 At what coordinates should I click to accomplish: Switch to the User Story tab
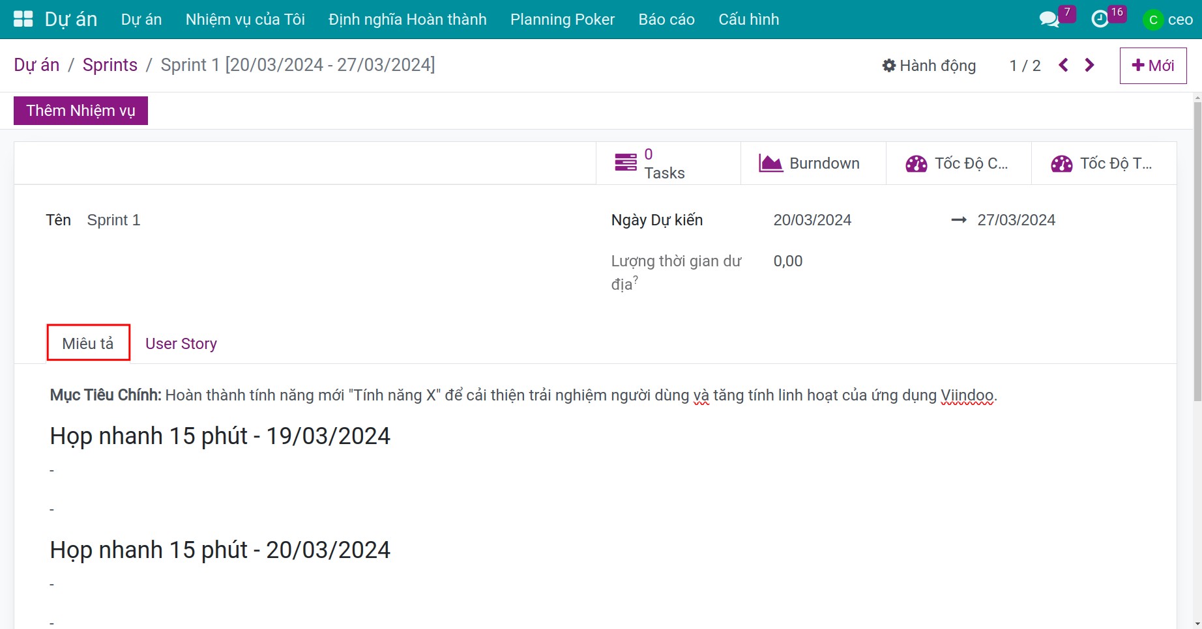click(x=181, y=343)
